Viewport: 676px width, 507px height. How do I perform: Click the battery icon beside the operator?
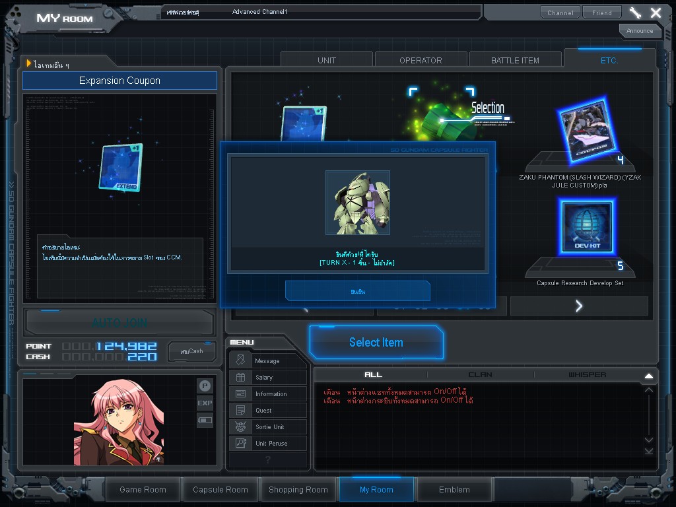pos(205,420)
